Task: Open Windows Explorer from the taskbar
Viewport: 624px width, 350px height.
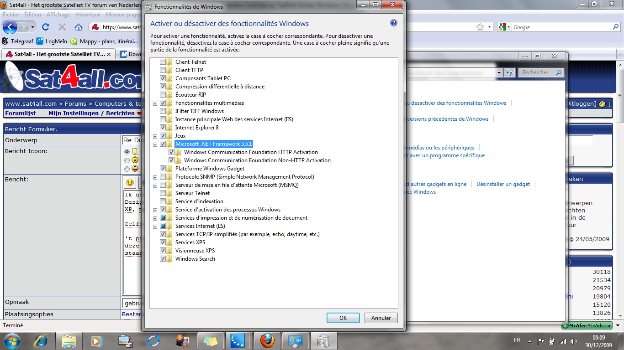Action: [x=69, y=340]
